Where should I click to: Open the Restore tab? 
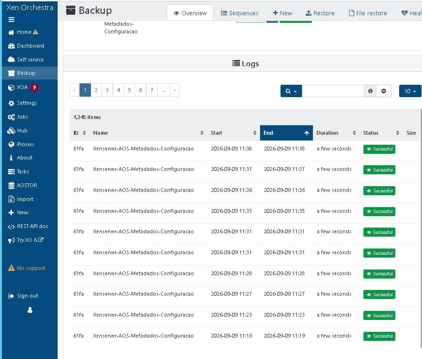[x=320, y=13]
